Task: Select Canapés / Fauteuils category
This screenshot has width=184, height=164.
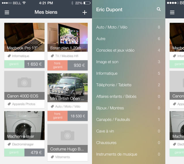Action: (x=128, y=119)
